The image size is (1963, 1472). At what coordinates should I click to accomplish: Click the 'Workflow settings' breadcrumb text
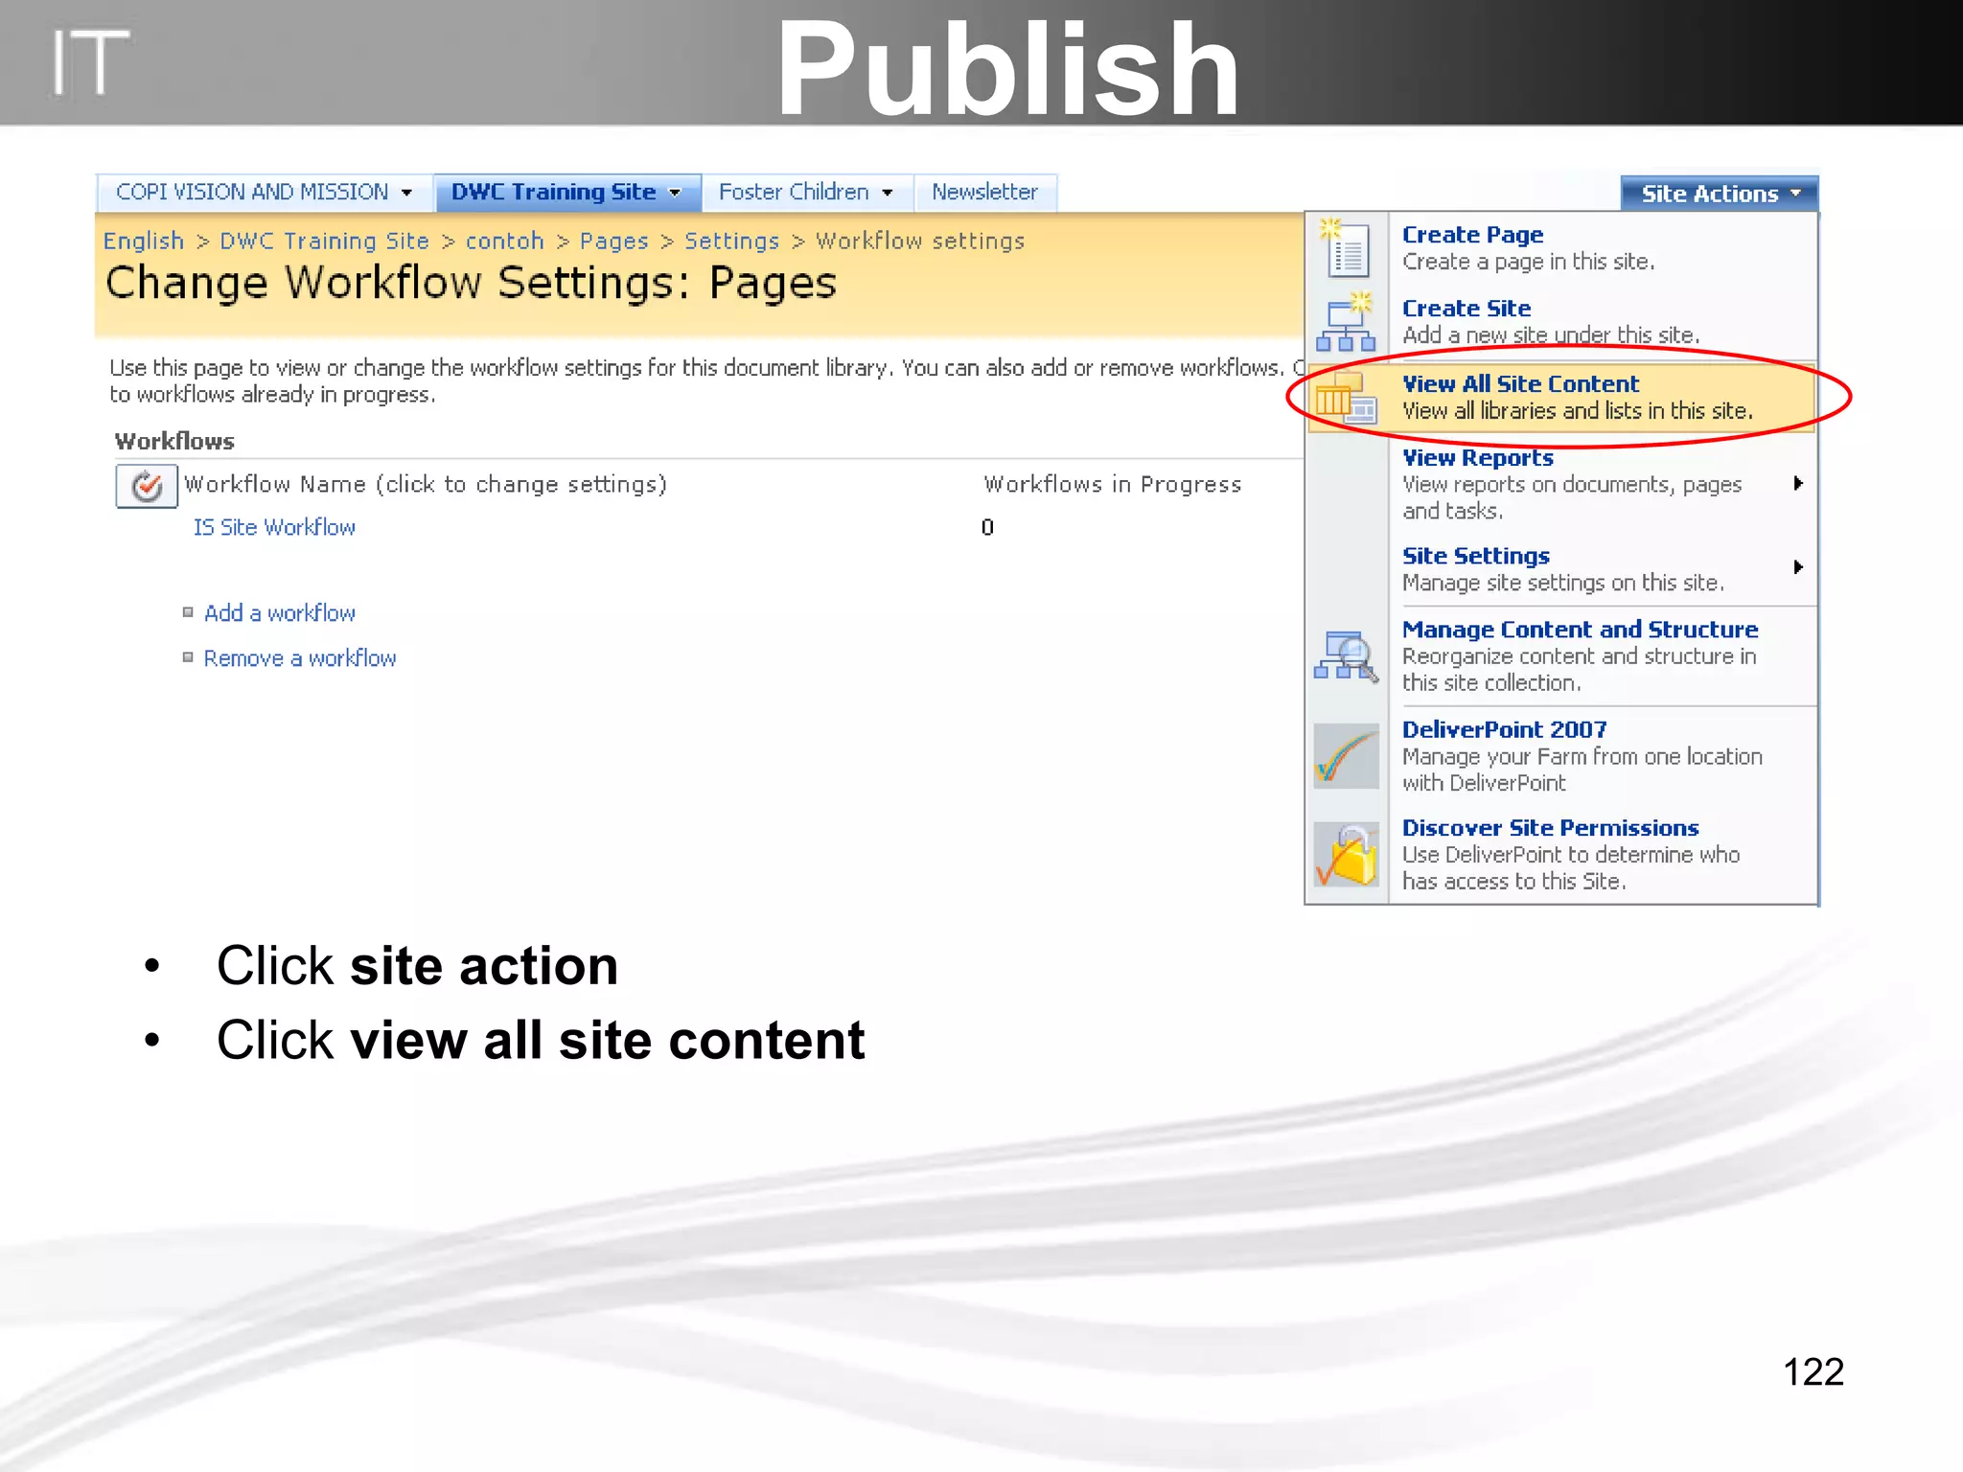[x=920, y=241]
